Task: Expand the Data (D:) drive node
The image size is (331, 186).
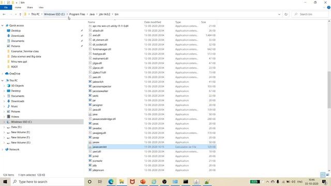Action: click(x=4, y=127)
